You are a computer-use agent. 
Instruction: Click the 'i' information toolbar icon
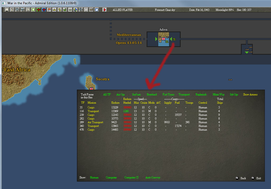click(x=28, y=10)
